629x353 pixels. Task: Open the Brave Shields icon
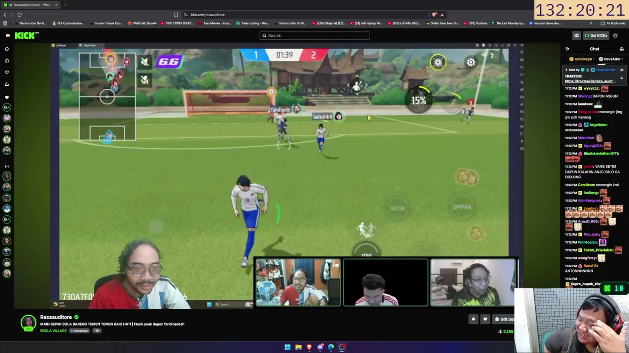[434, 15]
